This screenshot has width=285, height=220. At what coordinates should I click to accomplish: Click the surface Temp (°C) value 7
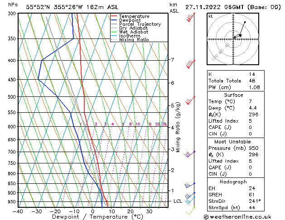(x=251, y=101)
